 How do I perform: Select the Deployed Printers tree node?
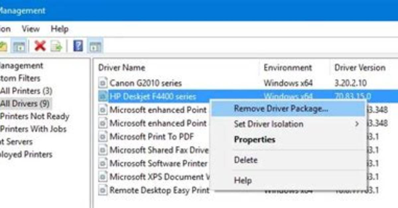pos(26,154)
